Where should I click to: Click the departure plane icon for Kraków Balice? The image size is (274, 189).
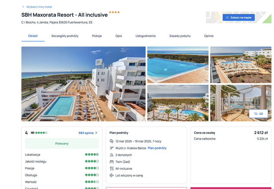click(x=112, y=148)
